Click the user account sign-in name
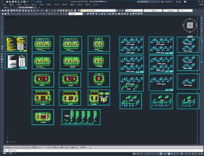The image size is (204, 156). point(169,2)
